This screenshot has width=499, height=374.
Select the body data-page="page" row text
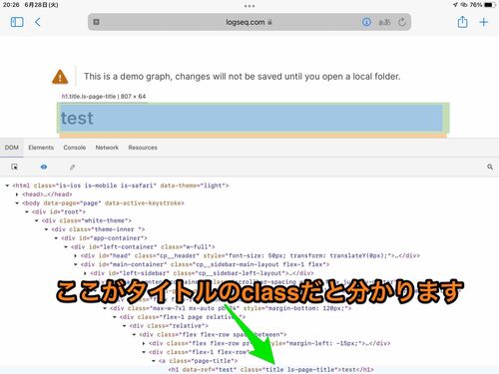coord(103,202)
